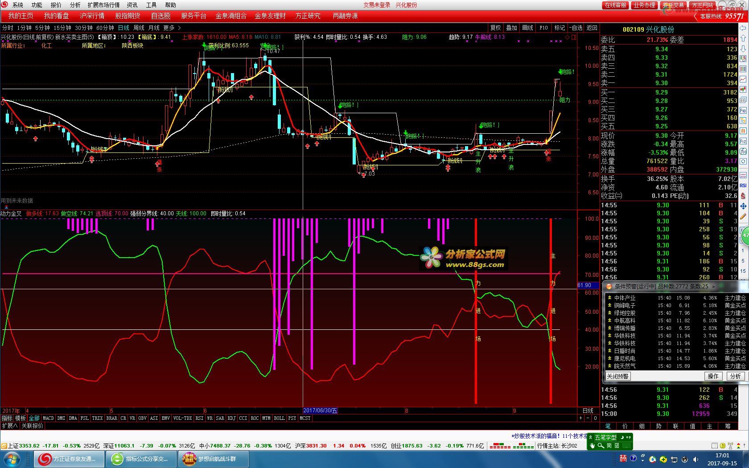
Task: Switch chart period to 15分钟
Action: [x=62, y=28]
